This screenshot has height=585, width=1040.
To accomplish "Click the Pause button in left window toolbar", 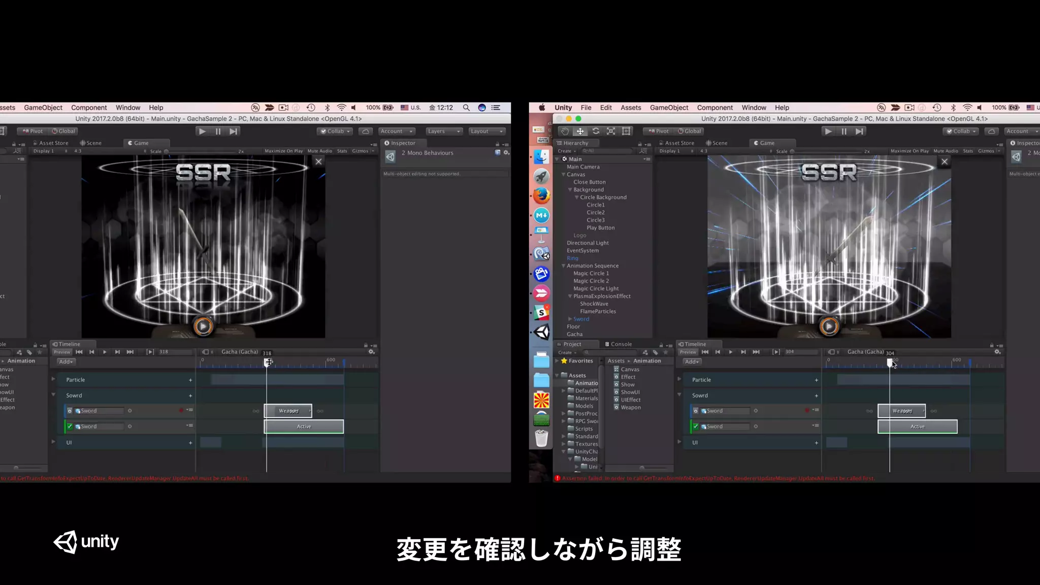I will pos(218,131).
